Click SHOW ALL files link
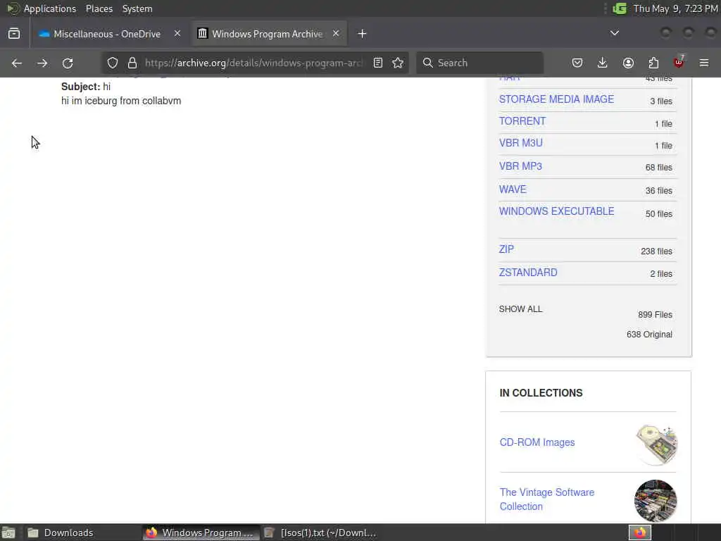The width and height of the screenshot is (721, 541). click(520, 309)
